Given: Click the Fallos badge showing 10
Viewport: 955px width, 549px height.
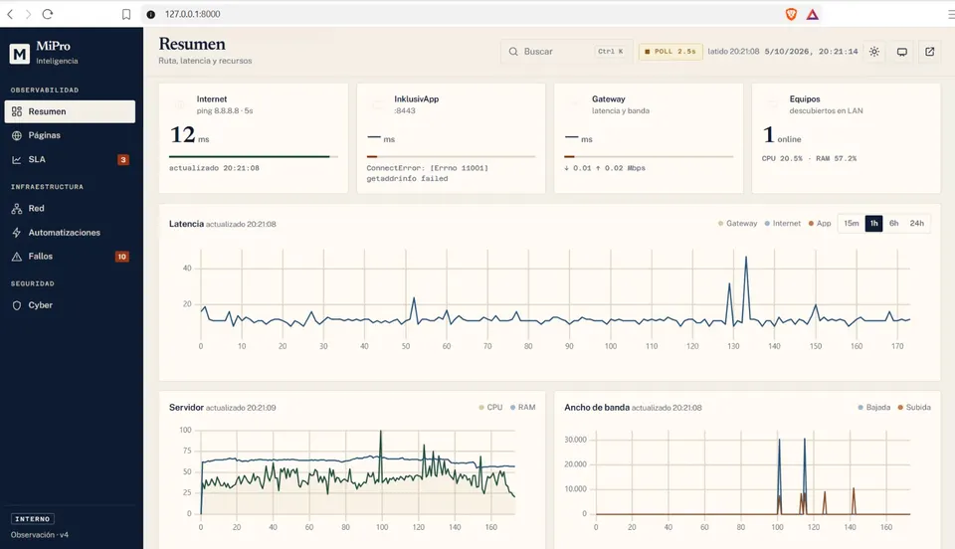Looking at the screenshot, I should 121,257.
